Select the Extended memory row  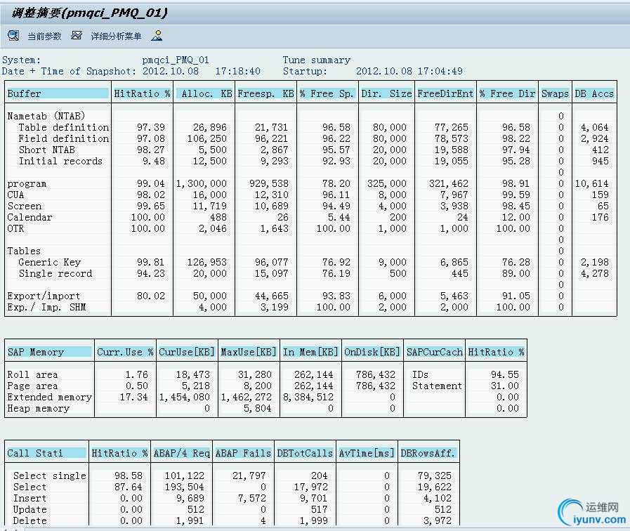265,398
